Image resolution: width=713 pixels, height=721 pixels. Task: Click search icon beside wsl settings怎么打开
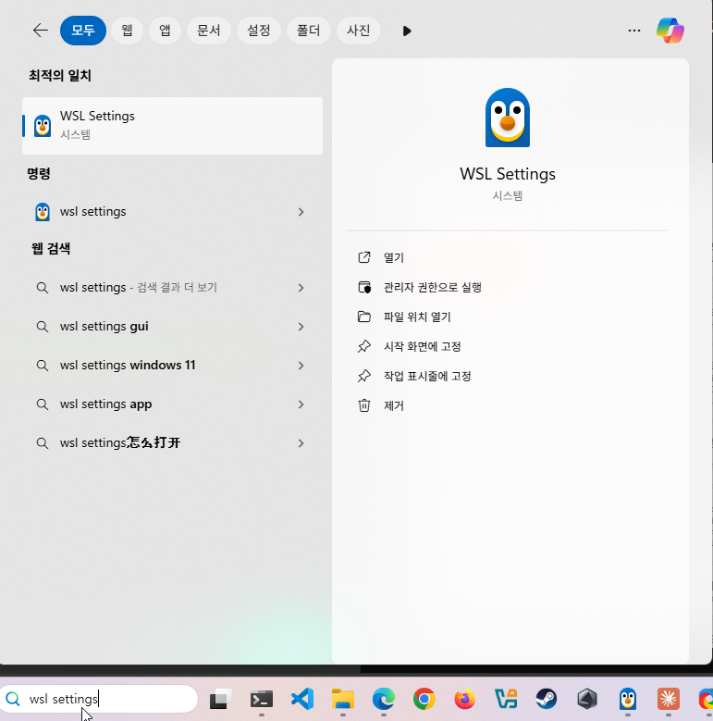[x=43, y=443]
